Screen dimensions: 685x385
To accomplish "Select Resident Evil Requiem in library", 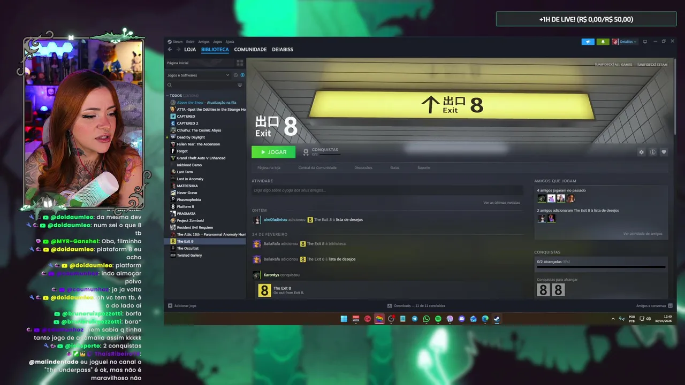I will pyautogui.click(x=195, y=228).
